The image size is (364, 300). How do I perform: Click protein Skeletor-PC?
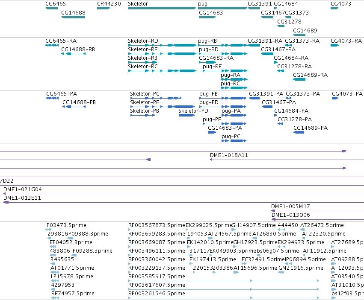click(x=145, y=94)
